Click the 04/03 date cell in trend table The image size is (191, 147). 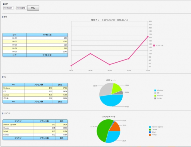(x=14, y=45)
